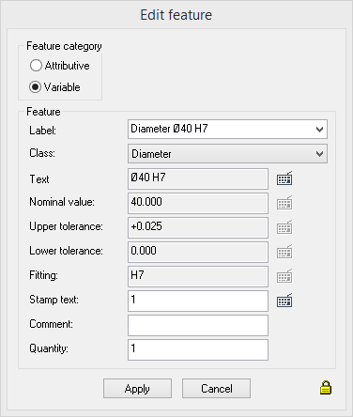353x417 pixels.
Task: Open the Label dropdown arrow
Action: (319, 129)
